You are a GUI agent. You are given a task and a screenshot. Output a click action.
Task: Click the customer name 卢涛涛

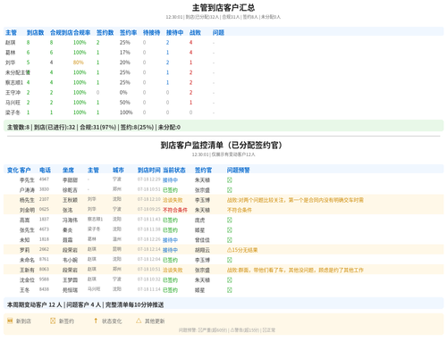pyautogui.click(x=27, y=190)
